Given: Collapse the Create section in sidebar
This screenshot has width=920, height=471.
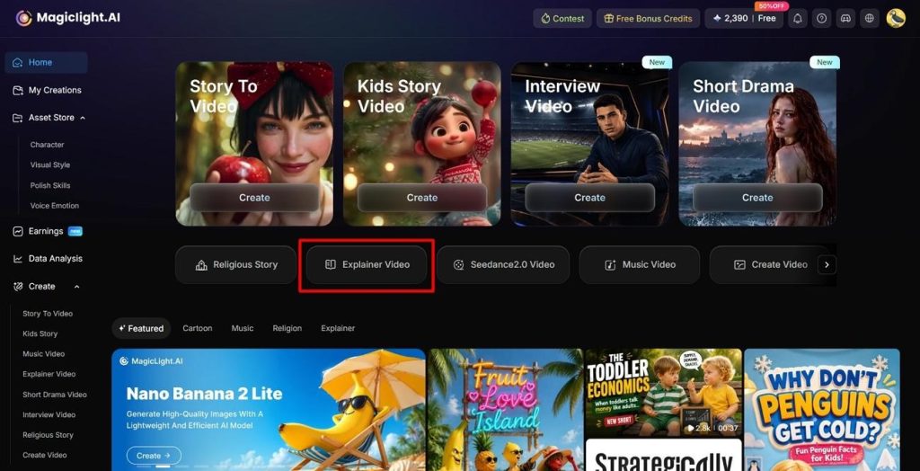Looking at the screenshot, I should pyautogui.click(x=77, y=286).
